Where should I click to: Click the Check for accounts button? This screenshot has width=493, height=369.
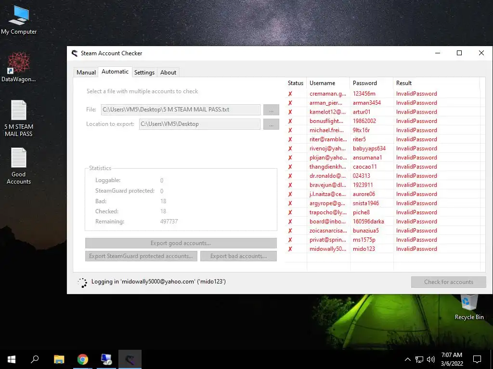pyautogui.click(x=449, y=282)
